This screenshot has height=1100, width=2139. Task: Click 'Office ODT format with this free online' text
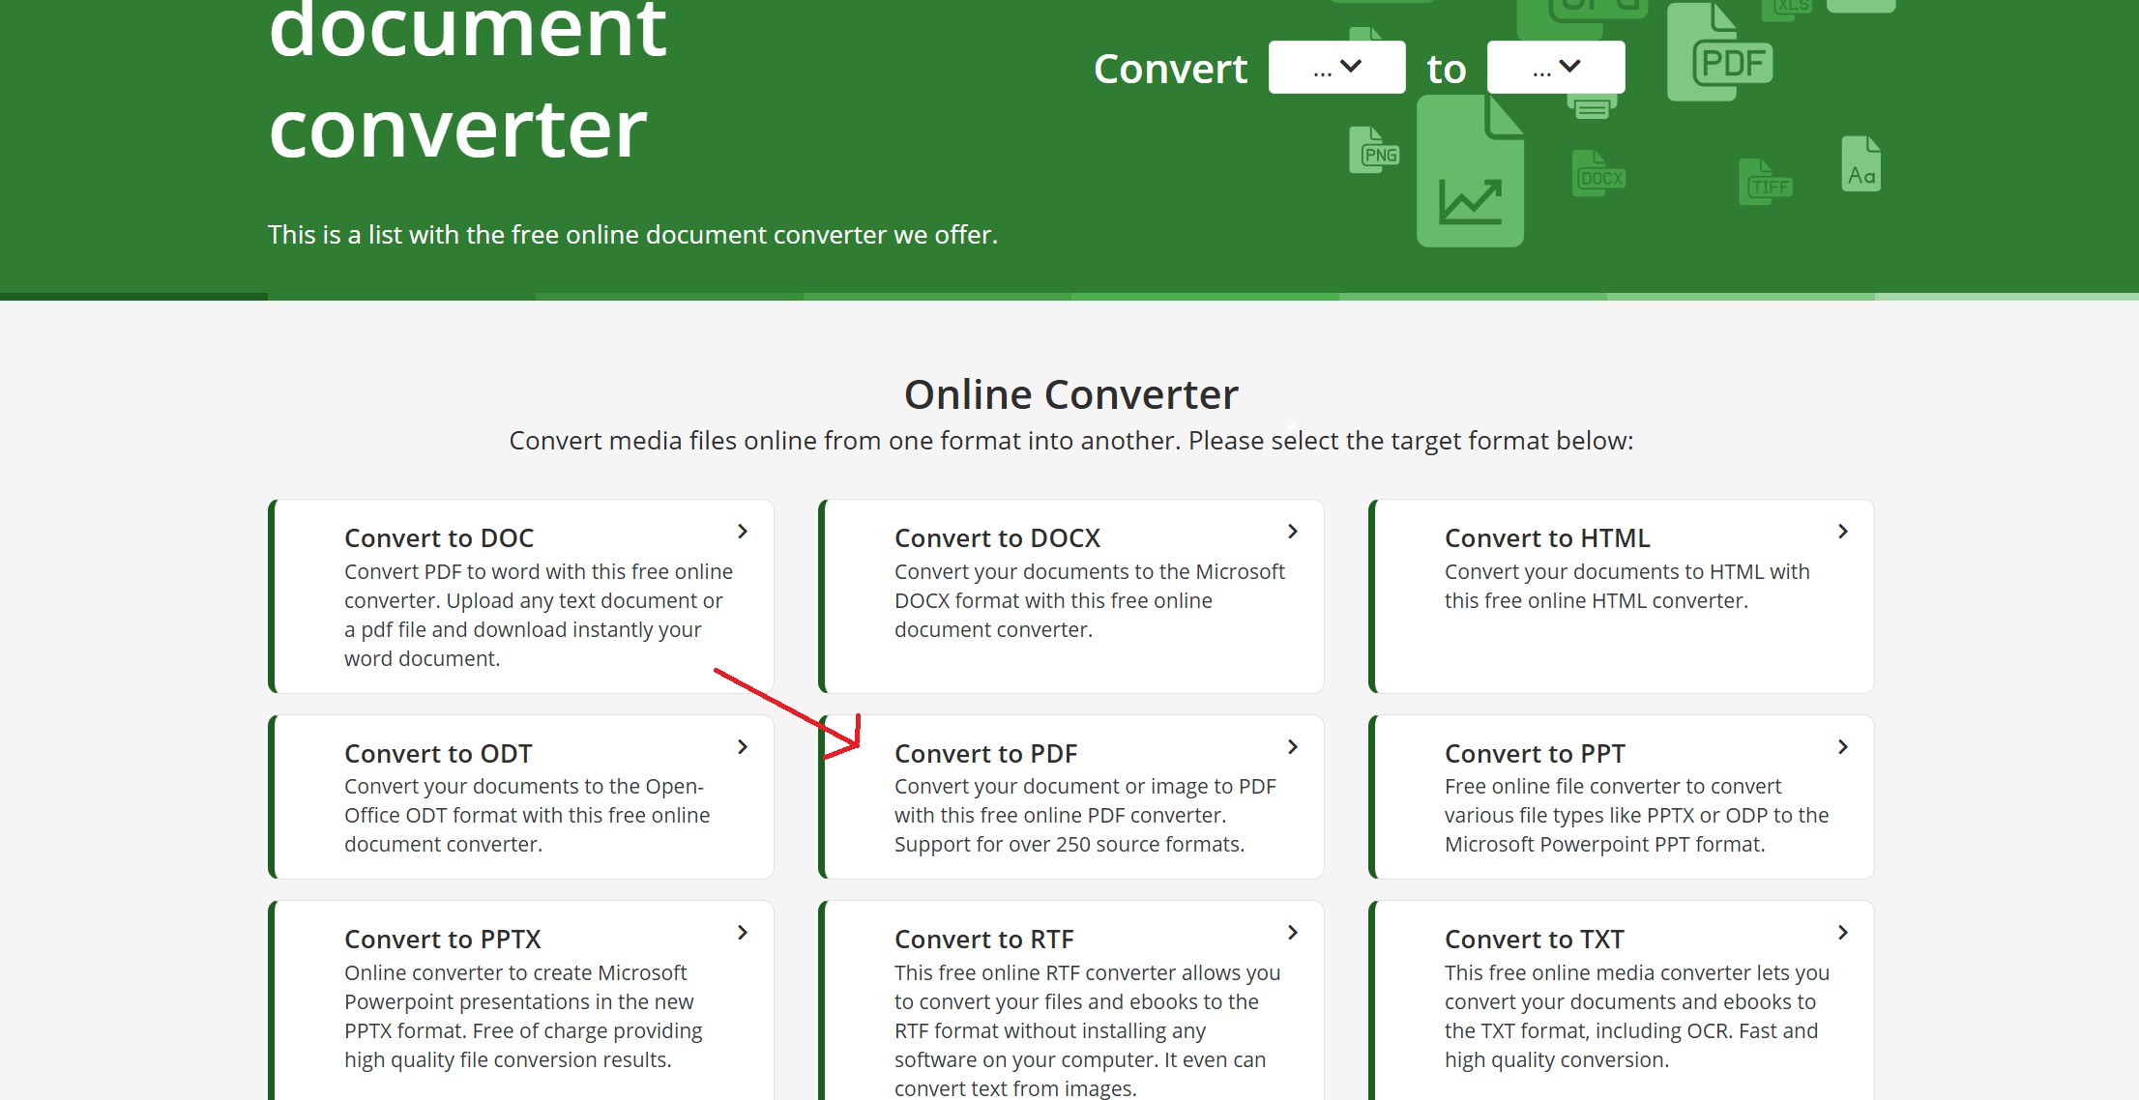click(x=527, y=816)
